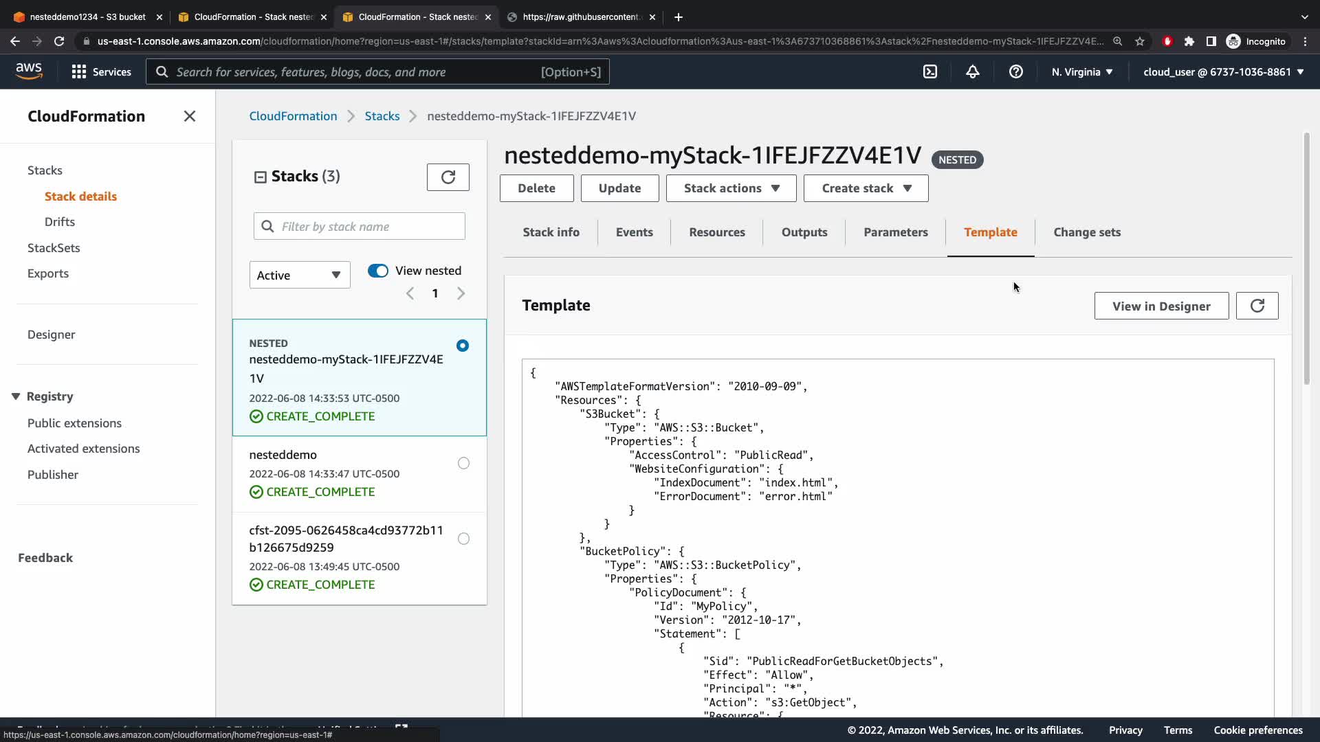Open the help question mark icon
The height and width of the screenshot is (742, 1320).
1015,71
